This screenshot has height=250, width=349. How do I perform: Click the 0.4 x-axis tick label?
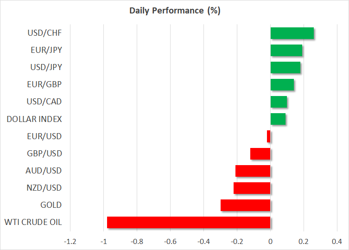click(x=337, y=242)
